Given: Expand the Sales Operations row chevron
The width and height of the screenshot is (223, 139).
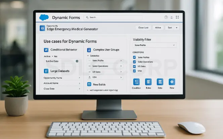Looking at the screenshot, I should [121, 66].
